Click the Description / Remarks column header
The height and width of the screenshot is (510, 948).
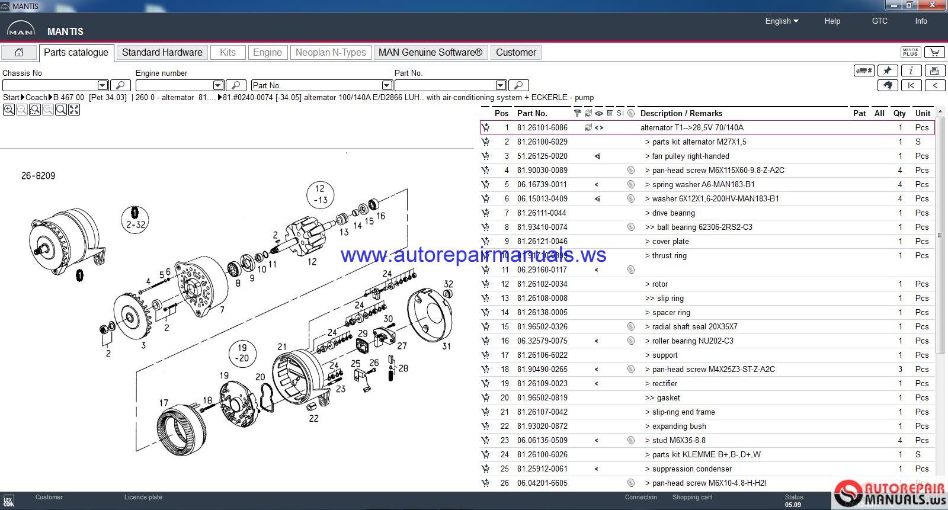pos(681,113)
